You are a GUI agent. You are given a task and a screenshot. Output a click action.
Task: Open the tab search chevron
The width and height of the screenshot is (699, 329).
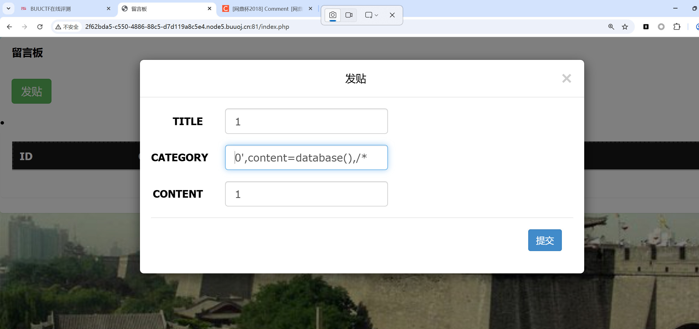click(x=8, y=8)
